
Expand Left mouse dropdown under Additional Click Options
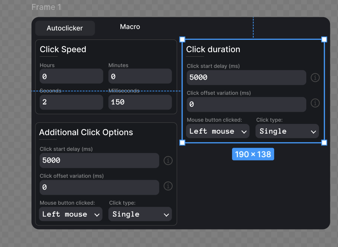tap(70, 214)
